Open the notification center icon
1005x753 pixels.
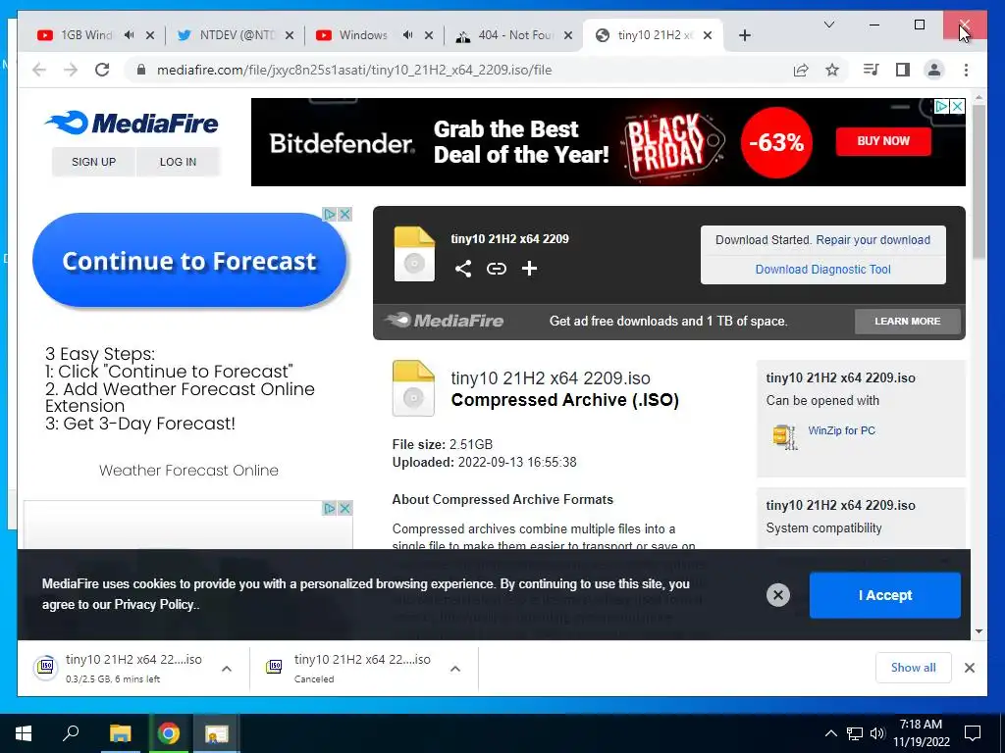[x=973, y=733]
